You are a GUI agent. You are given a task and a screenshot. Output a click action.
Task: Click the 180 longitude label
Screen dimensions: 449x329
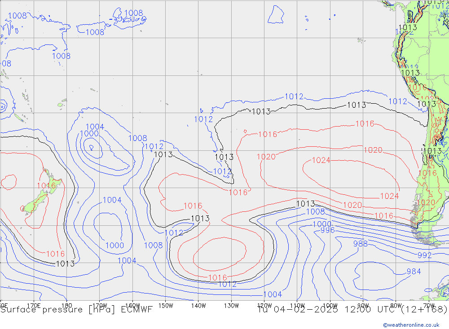coord(66,305)
